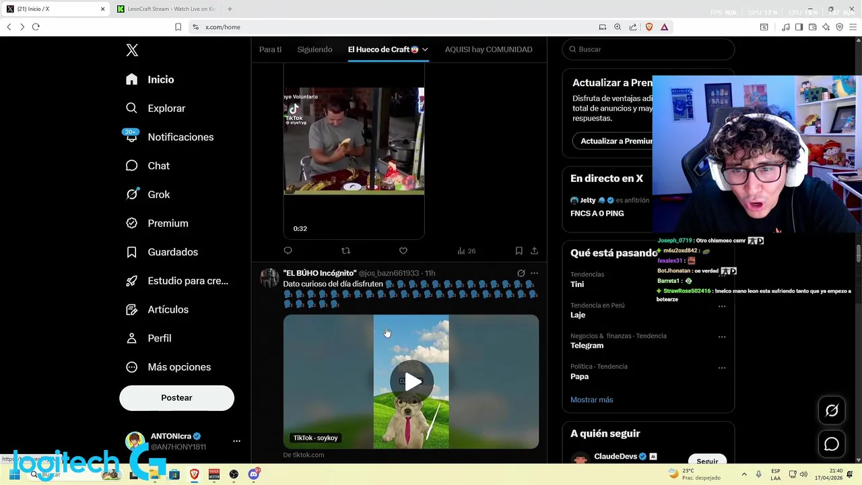862x485 pixels.
Task: Open Grok from the left sidebar
Action: [x=147, y=195]
